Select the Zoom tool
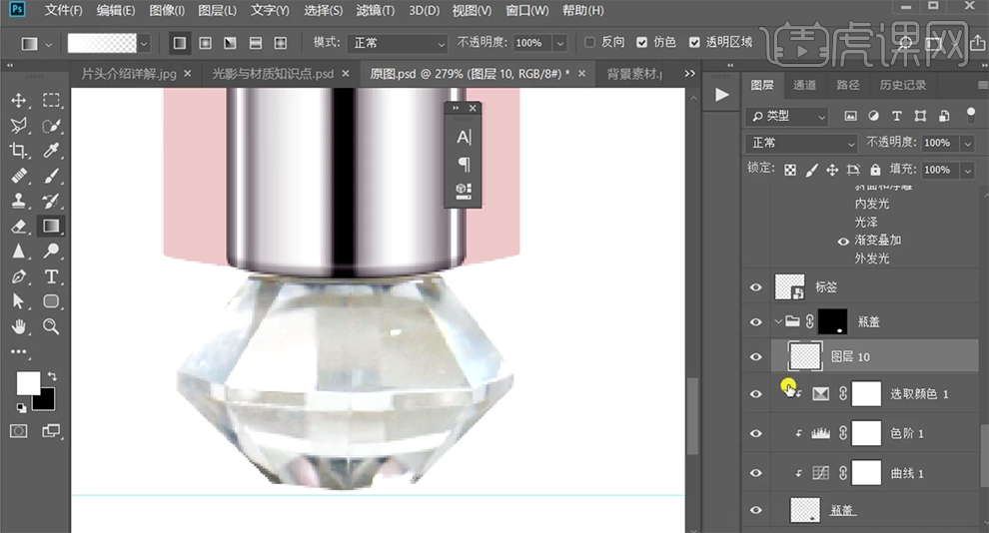This screenshot has width=989, height=533. (52, 326)
